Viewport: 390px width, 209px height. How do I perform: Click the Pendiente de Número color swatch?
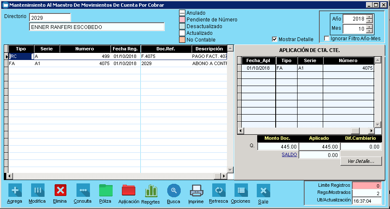coord(182,20)
